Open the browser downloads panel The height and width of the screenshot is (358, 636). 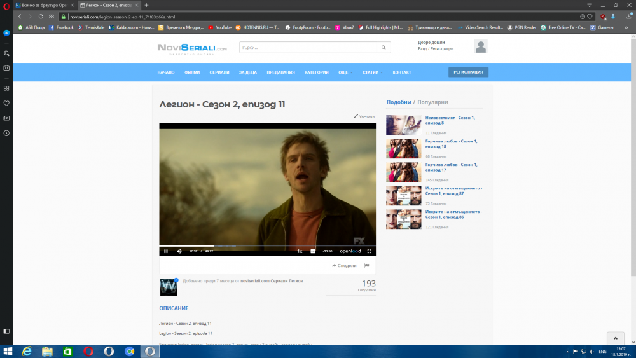[x=629, y=17]
